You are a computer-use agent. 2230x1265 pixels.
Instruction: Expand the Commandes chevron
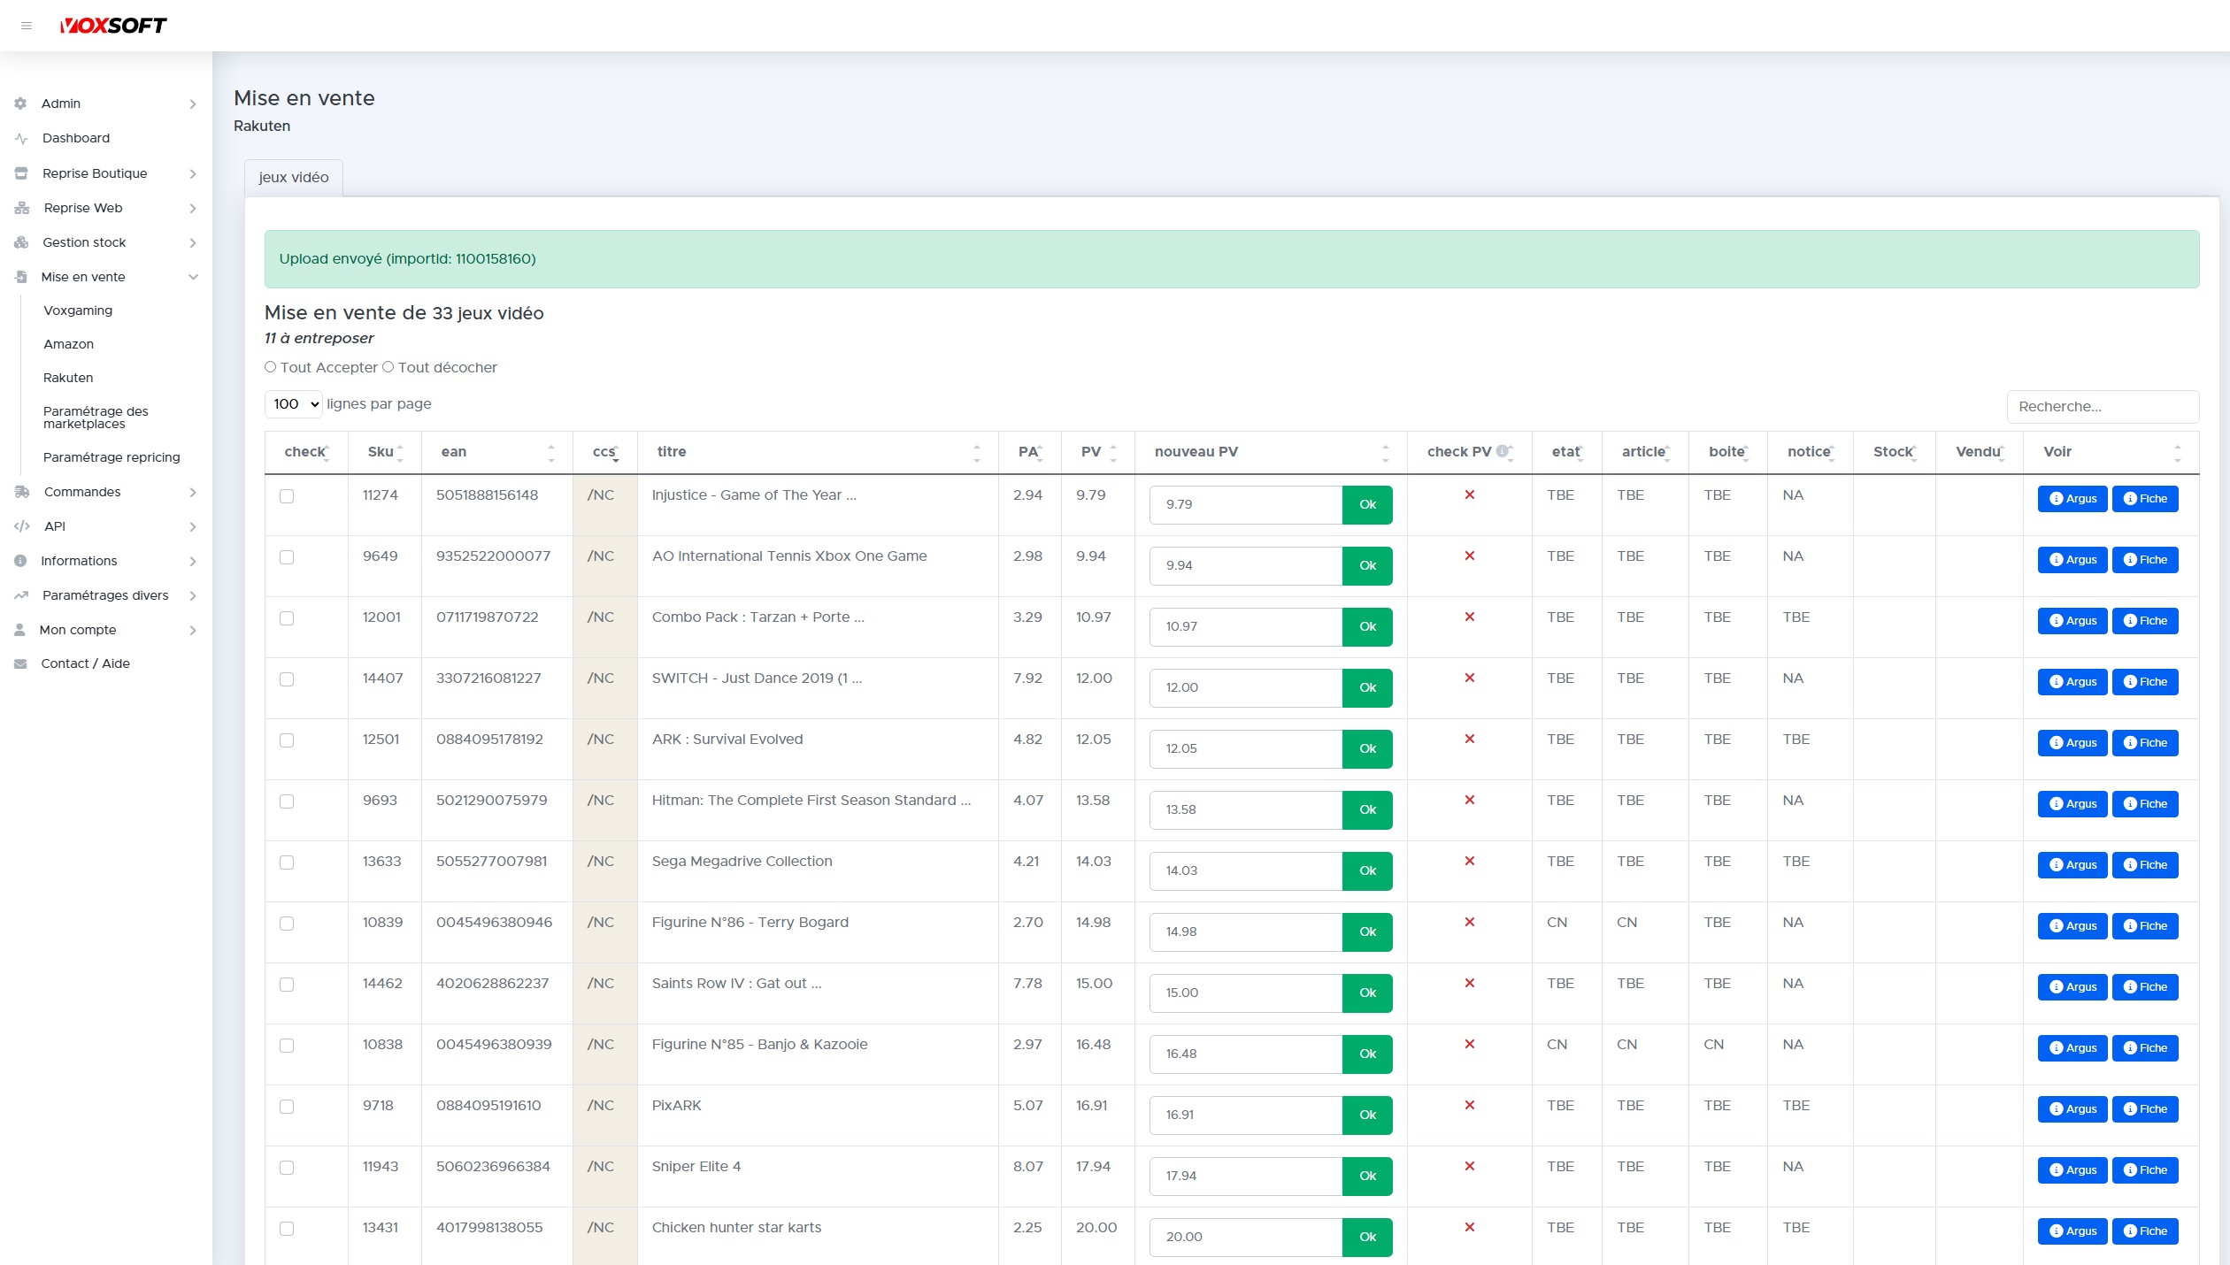click(193, 493)
